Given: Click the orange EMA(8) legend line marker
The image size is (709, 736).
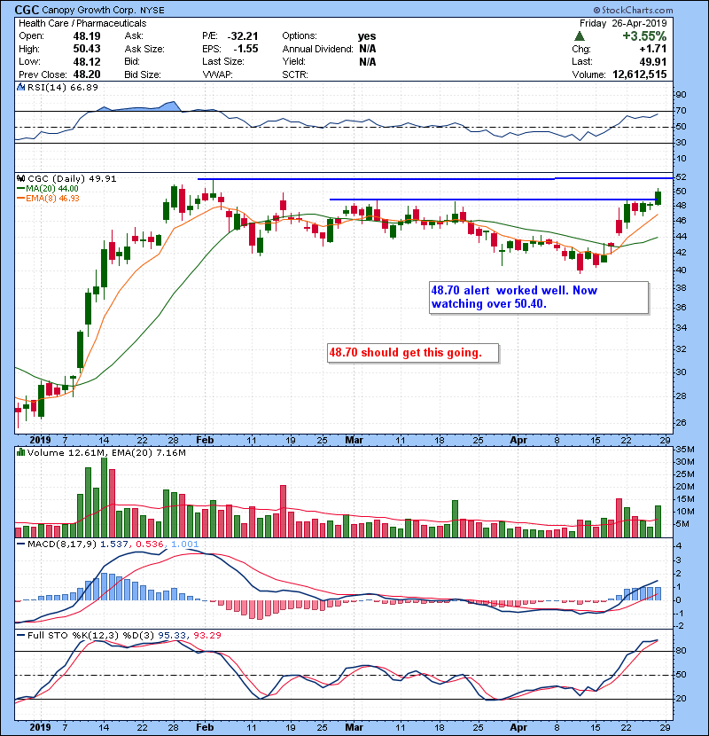Looking at the screenshot, I should pyautogui.click(x=20, y=198).
